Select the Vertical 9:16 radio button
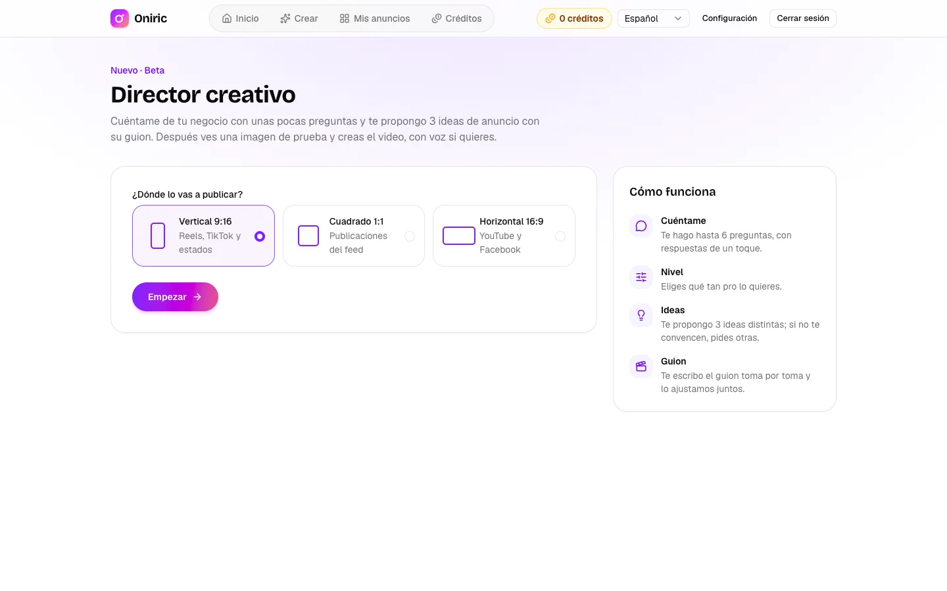This screenshot has height=591, width=947. [x=260, y=236]
